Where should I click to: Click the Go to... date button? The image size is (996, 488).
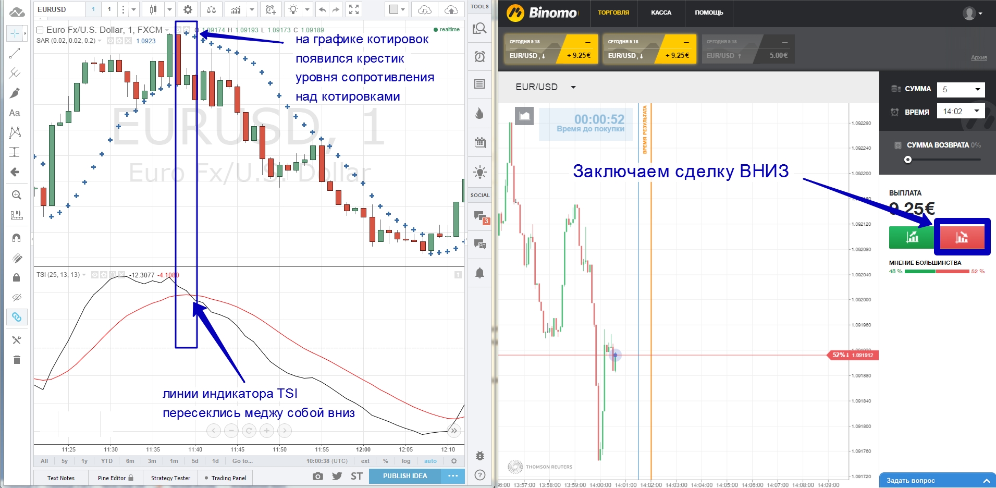click(x=242, y=461)
